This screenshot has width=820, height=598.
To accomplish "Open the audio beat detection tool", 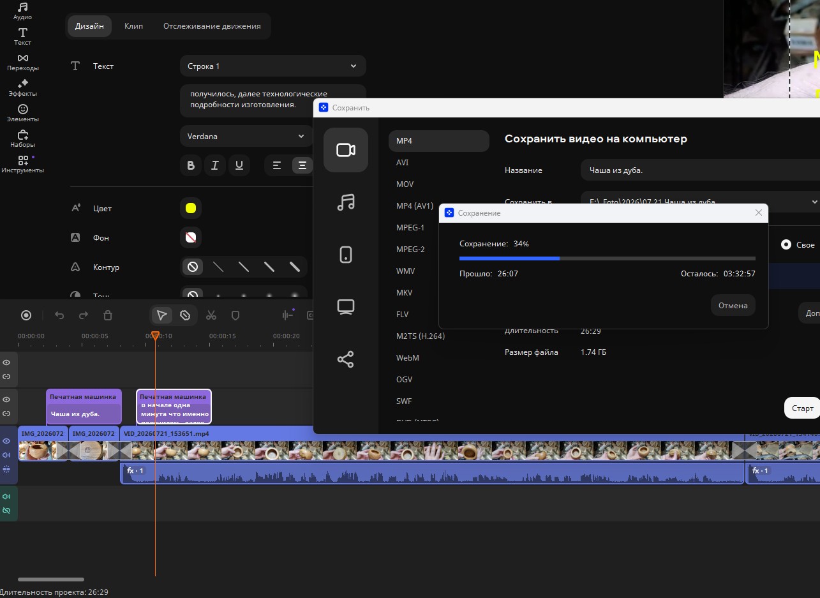I will point(288,315).
